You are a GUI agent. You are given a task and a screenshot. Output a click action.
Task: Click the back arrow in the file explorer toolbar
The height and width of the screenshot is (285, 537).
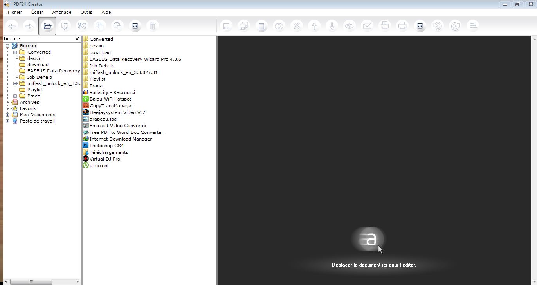(x=12, y=26)
